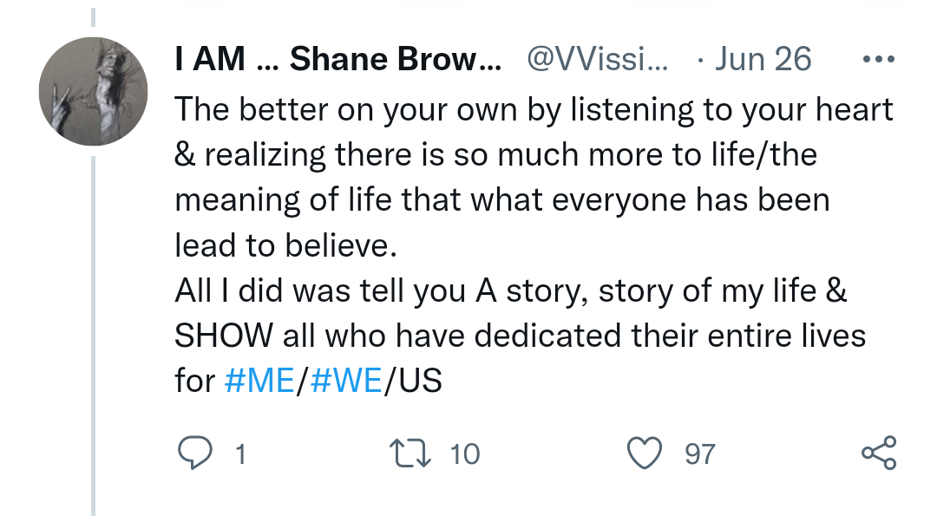
Task: Open the tweet by clicking 'lead to believe.' text
Action: click(285, 246)
